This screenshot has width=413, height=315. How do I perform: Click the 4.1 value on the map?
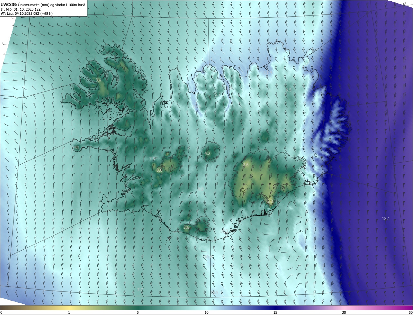point(76,148)
